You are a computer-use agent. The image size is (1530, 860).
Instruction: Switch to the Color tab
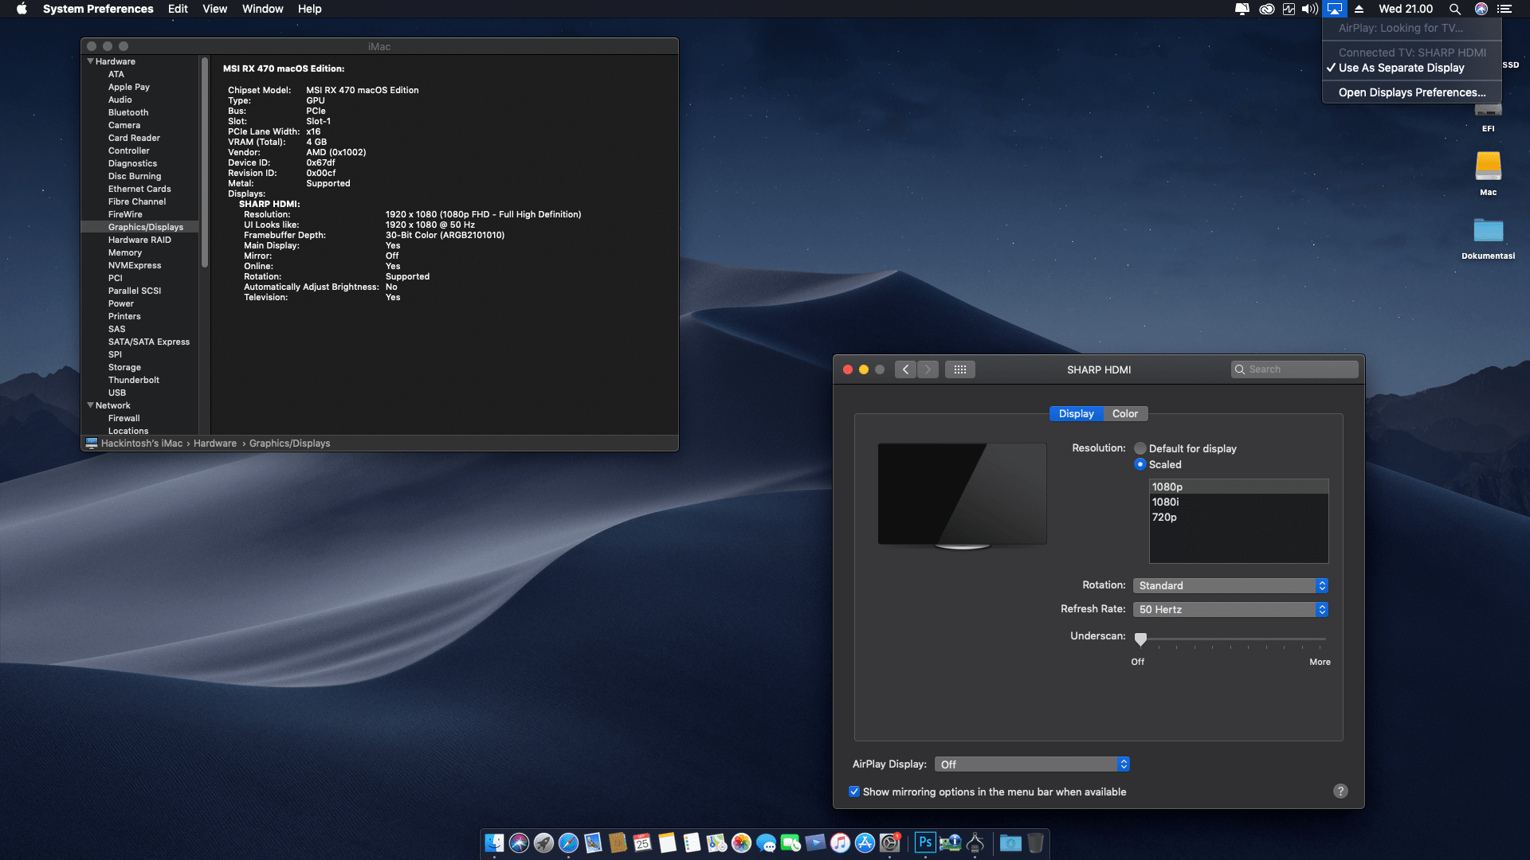1124,413
